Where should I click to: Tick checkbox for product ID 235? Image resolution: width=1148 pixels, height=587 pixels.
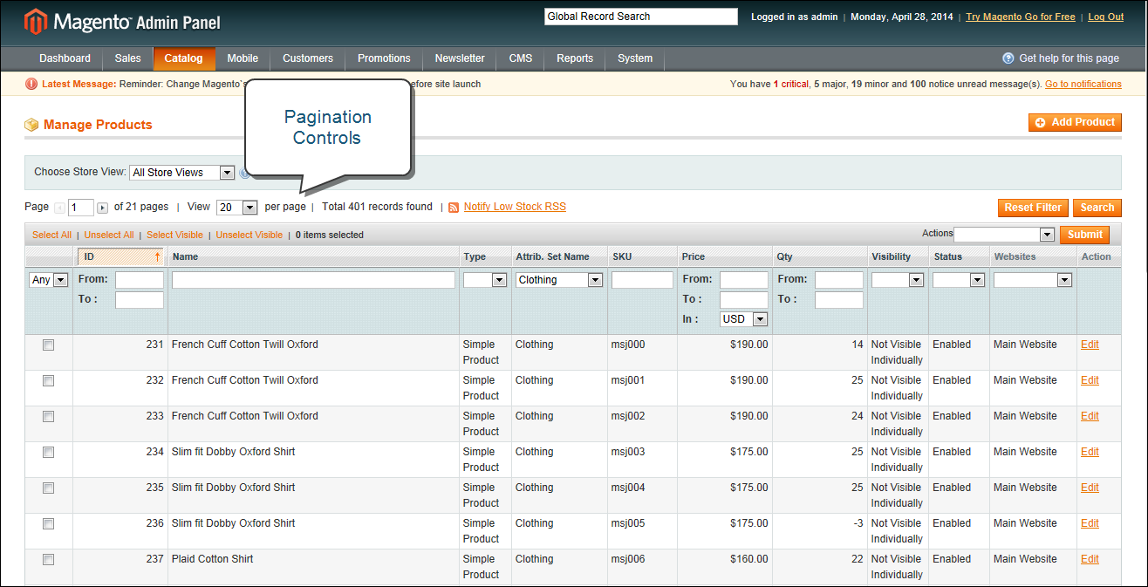49,488
